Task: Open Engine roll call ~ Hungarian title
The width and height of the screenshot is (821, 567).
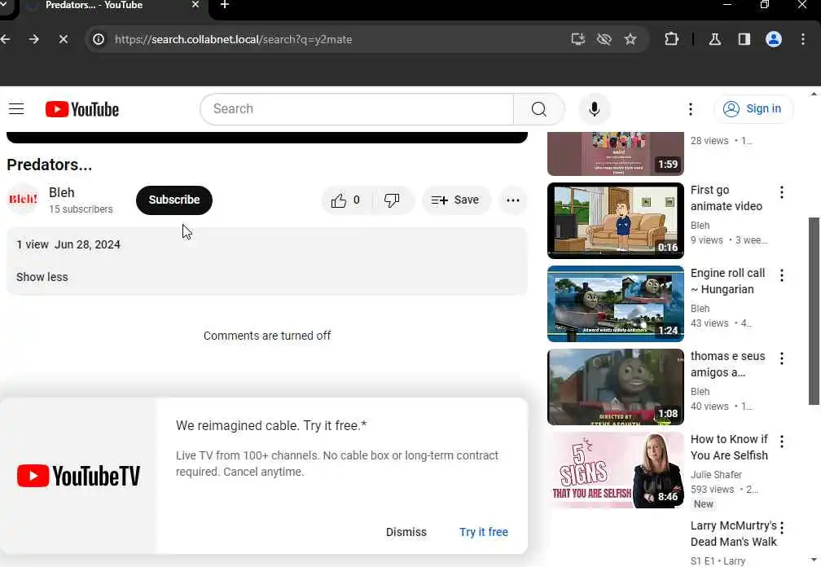Action: click(728, 281)
